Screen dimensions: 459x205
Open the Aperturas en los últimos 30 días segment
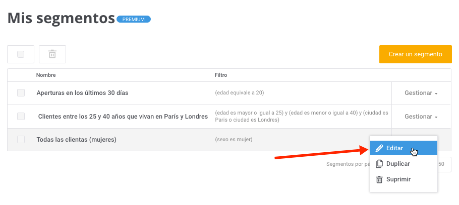point(82,93)
